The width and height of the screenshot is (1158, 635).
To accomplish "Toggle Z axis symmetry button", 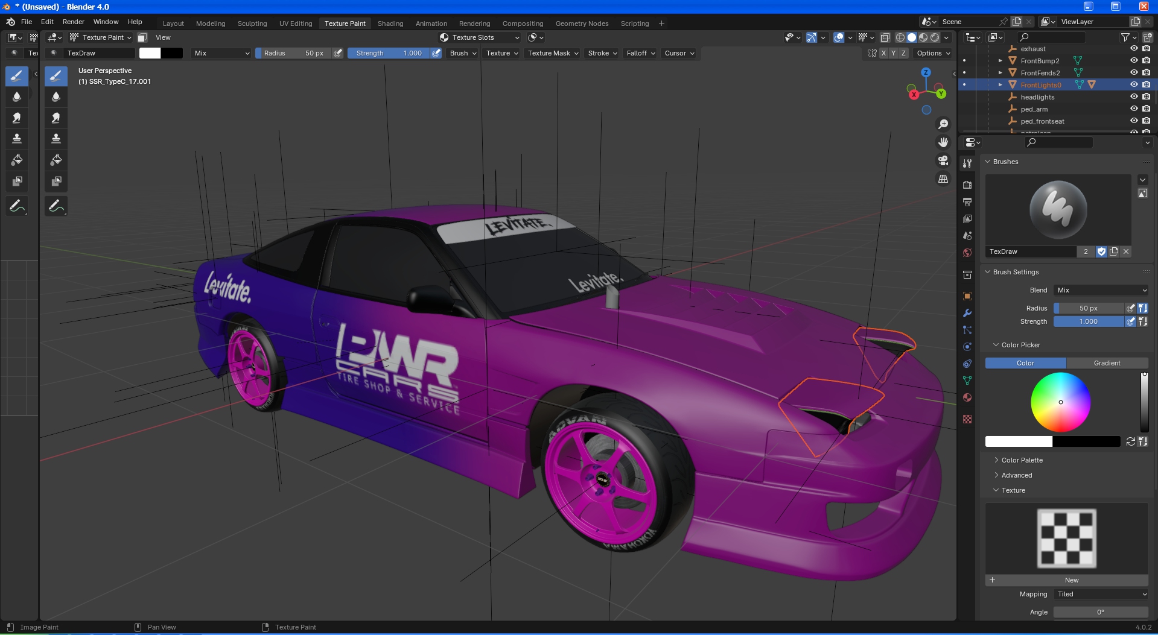I will 903,53.
